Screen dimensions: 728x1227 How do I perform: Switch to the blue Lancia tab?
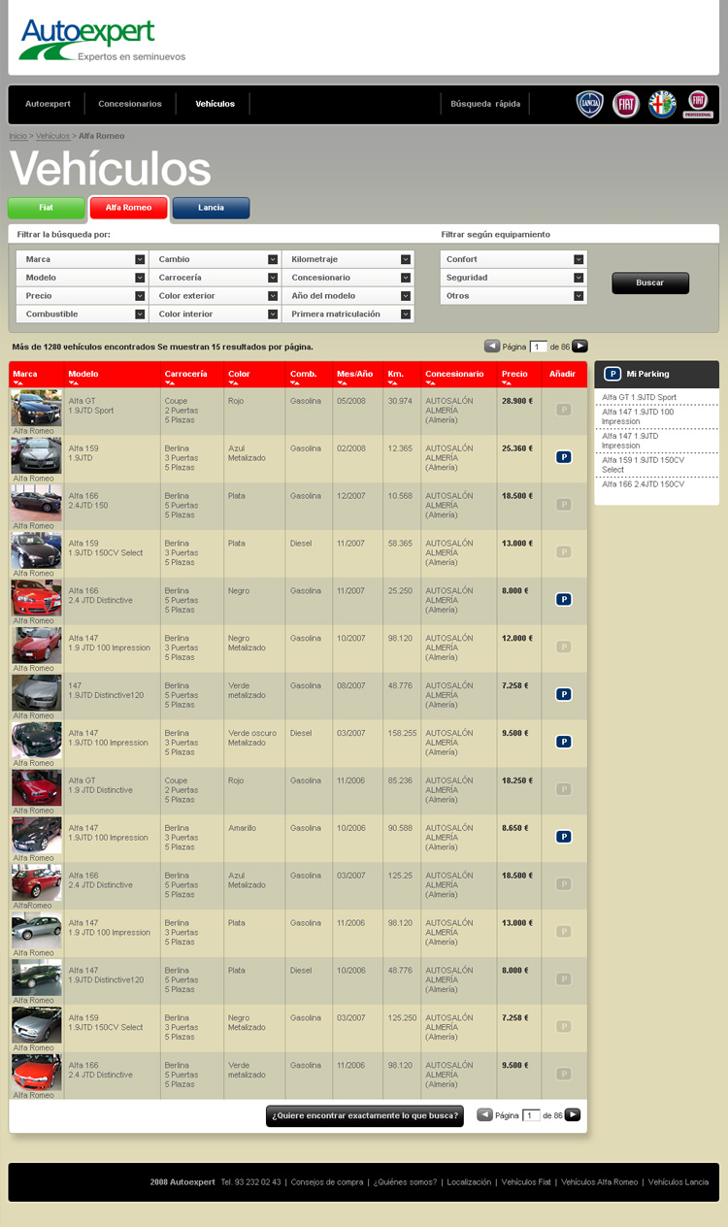click(x=211, y=208)
